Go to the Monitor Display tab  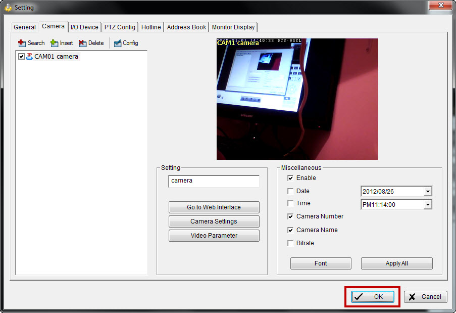(x=233, y=27)
